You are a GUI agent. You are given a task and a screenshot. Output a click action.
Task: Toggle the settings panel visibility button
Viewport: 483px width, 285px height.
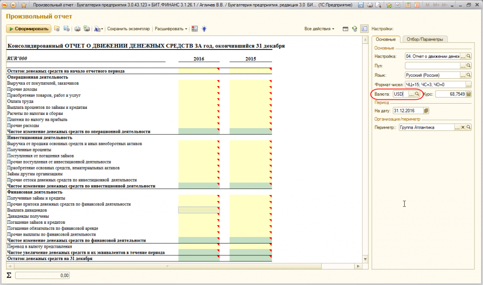(x=364, y=29)
